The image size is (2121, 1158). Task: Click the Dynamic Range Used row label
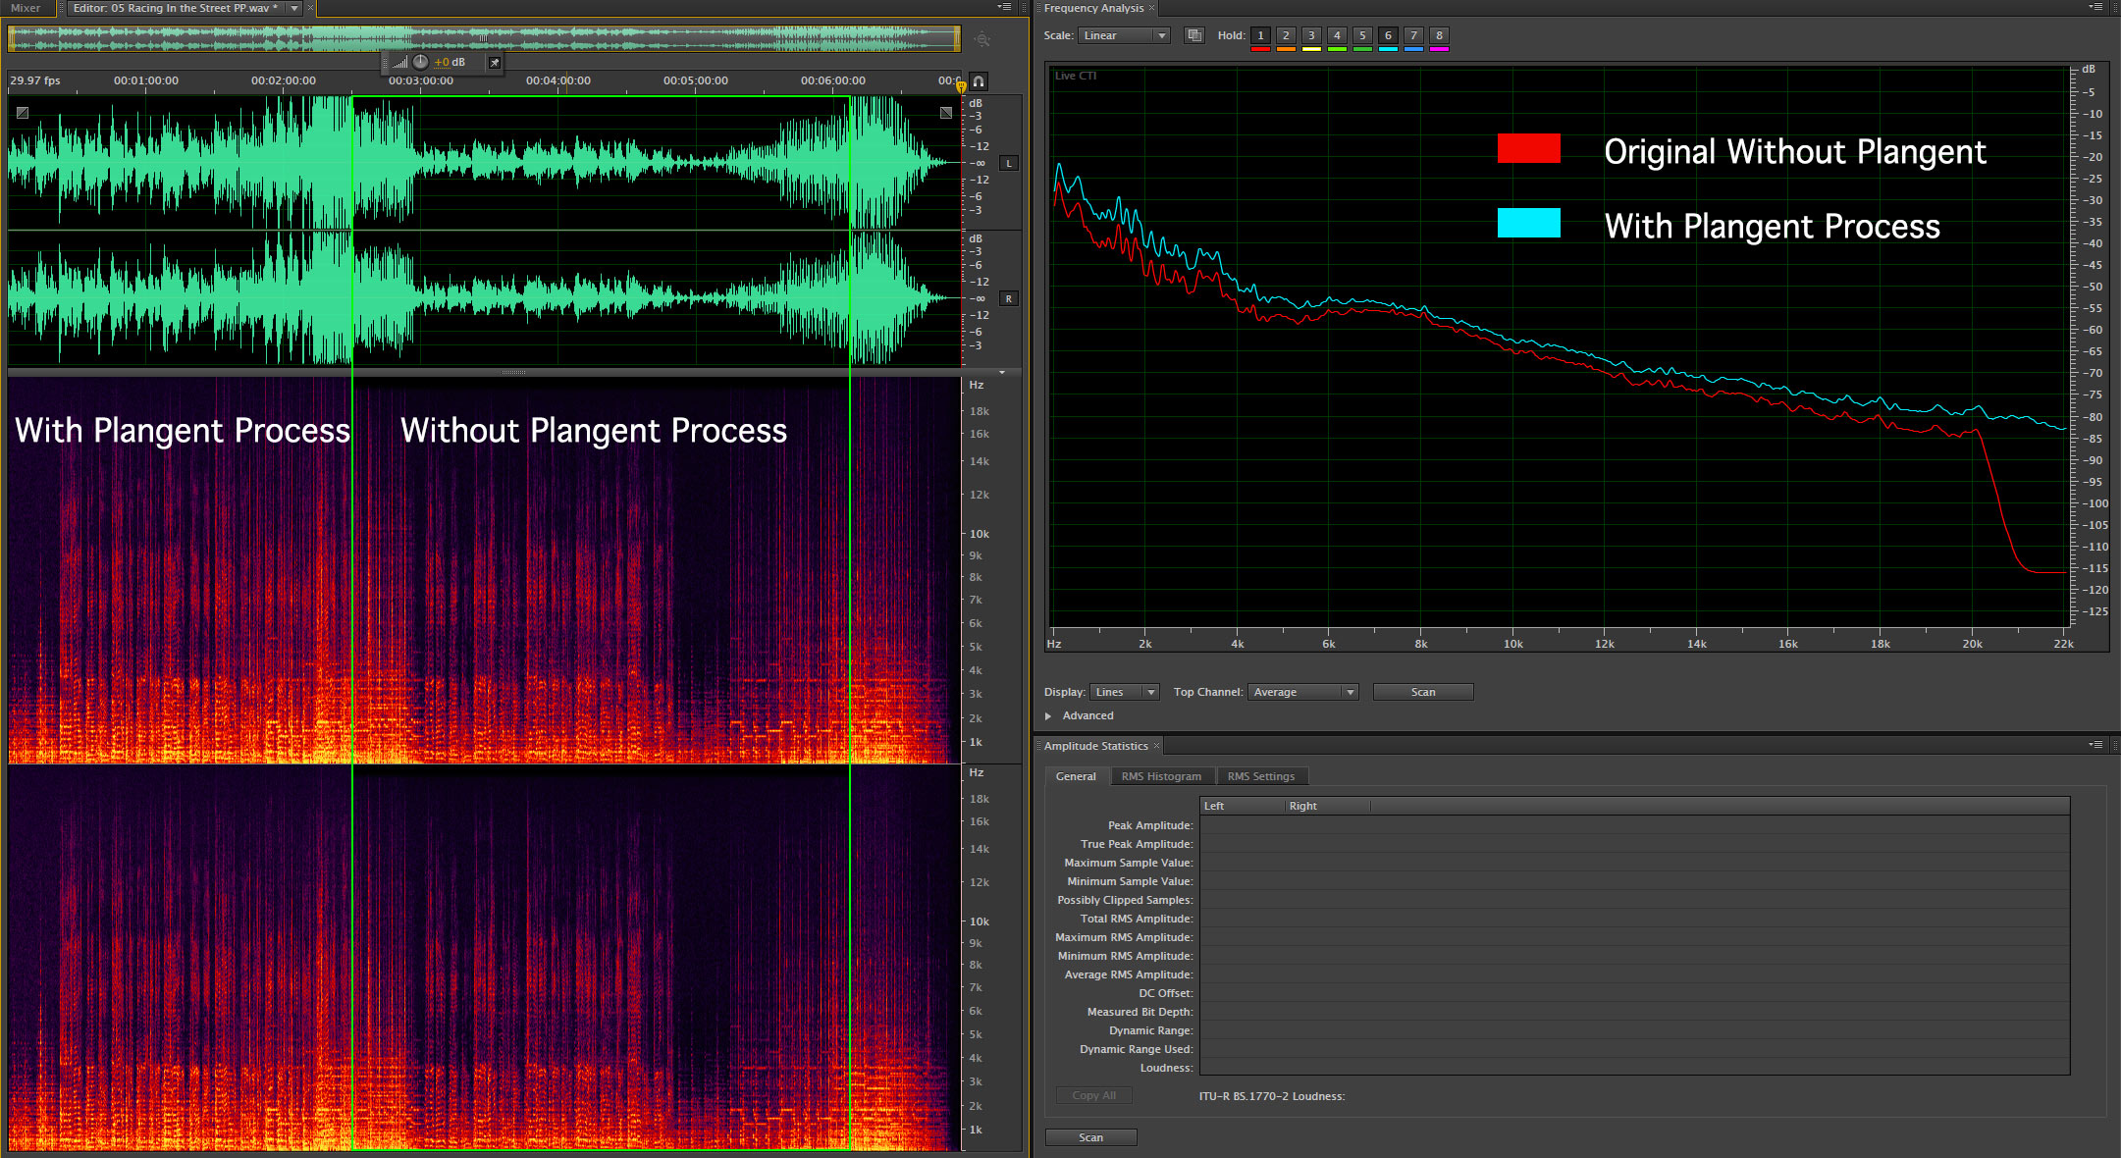[1137, 1049]
